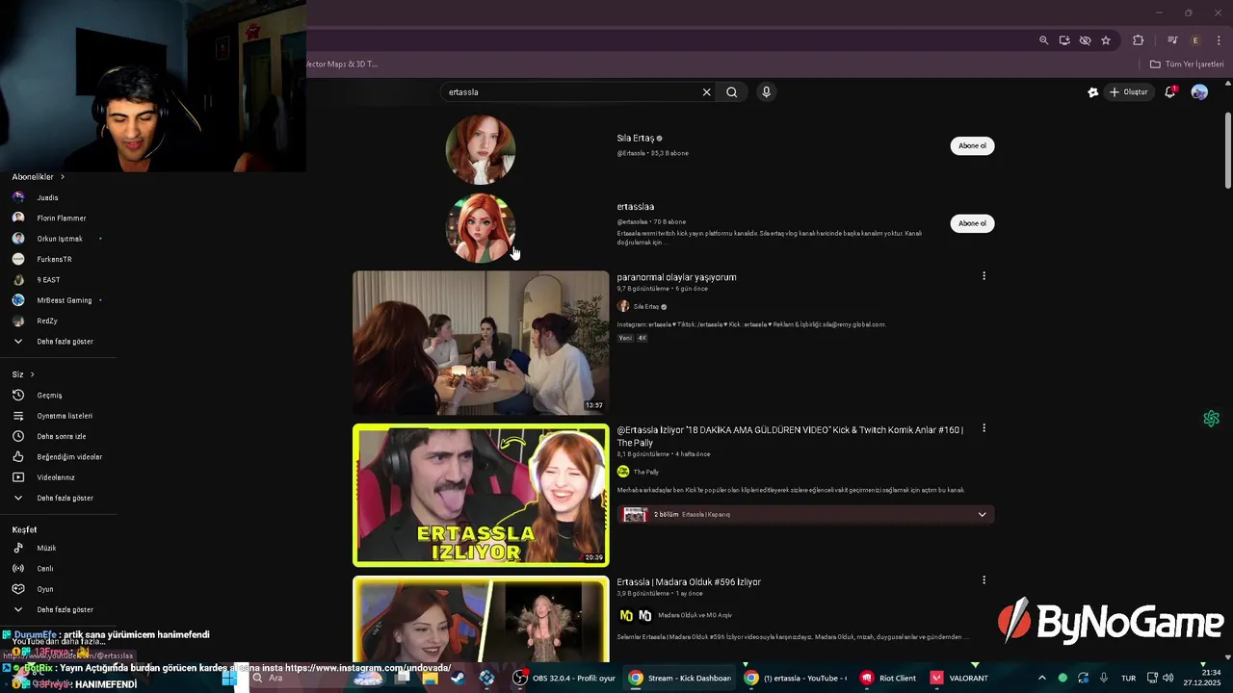Screen dimensions: 1233x693
Task: Click the taskbar volume speaker icon
Action: (x=1167, y=678)
